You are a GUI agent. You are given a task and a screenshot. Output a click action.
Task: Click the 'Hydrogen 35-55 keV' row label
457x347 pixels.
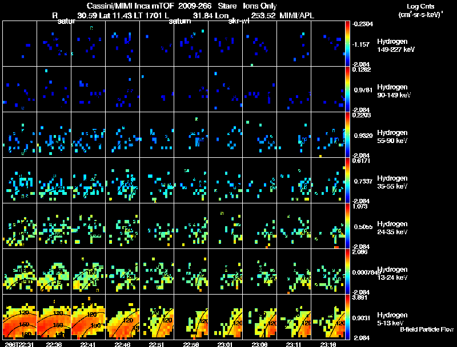point(392,182)
